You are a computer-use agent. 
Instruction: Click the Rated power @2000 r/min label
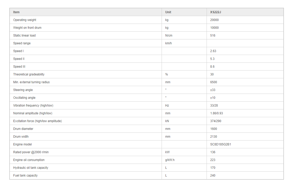(x=31, y=152)
